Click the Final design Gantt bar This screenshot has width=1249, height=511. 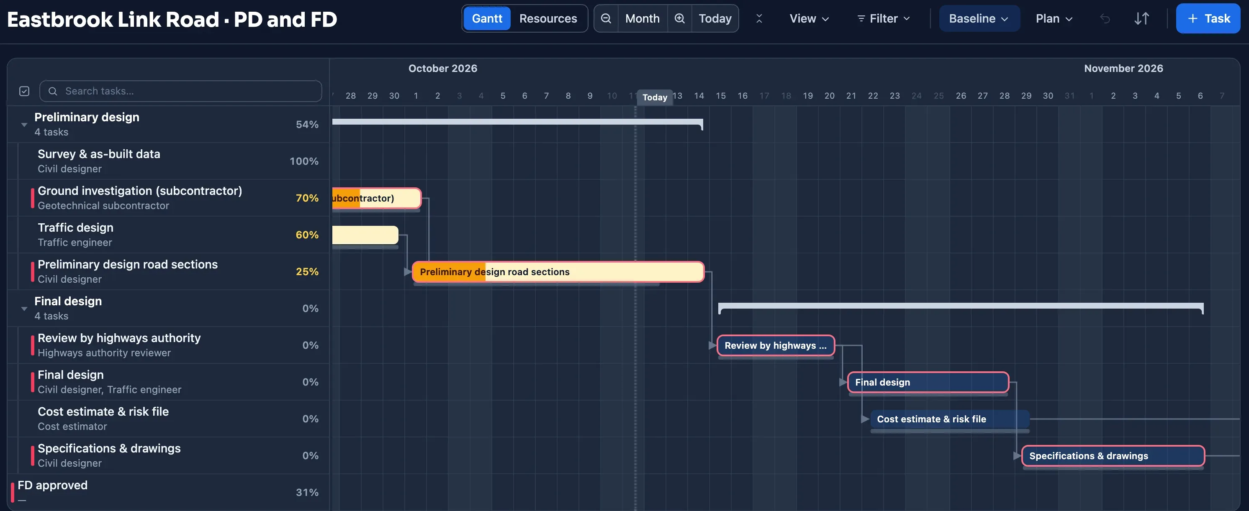928,382
